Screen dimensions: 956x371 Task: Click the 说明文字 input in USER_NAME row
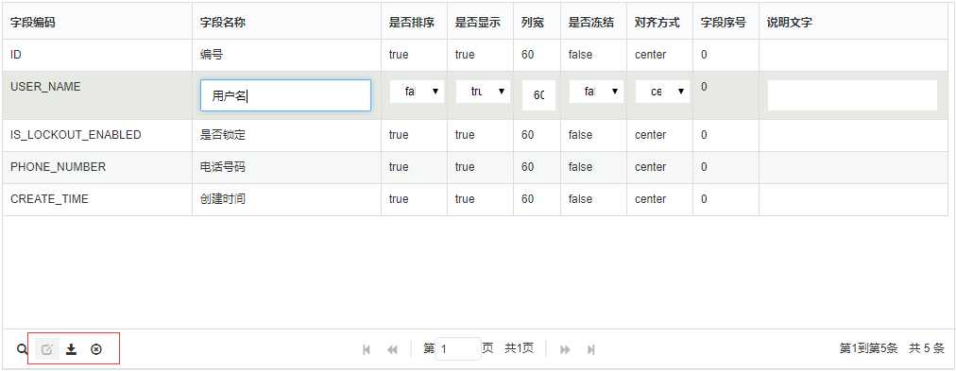coord(852,95)
